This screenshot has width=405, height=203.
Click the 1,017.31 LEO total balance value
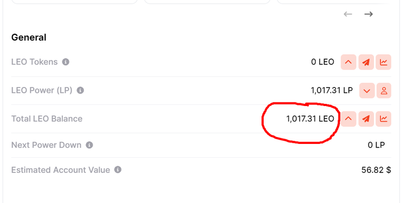[310, 119]
